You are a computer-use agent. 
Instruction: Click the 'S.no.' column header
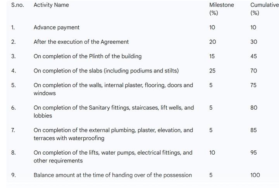click(17, 5)
